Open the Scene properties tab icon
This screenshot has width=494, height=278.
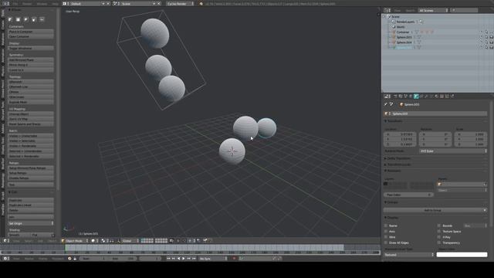click(405, 96)
